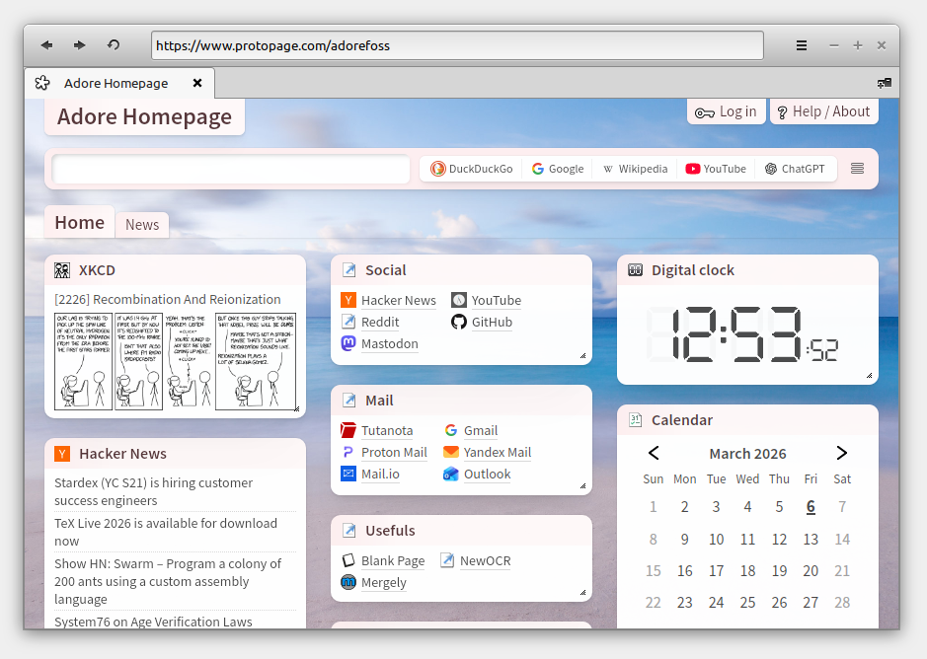Click the Mastodon icon in Social
Screen dimensions: 927x659
348,343
